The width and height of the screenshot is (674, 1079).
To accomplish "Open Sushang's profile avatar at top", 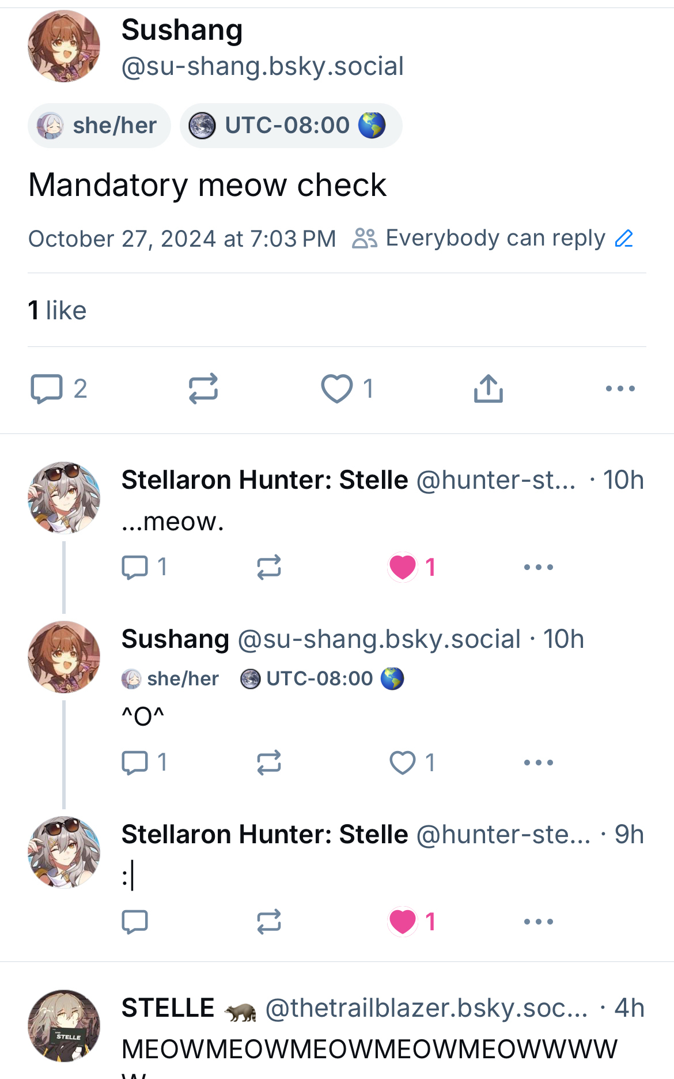I will [x=64, y=46].
